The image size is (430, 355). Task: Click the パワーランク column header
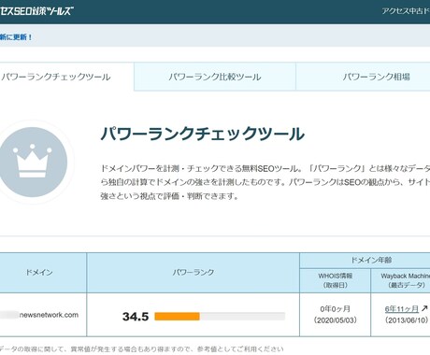[193, 273]
